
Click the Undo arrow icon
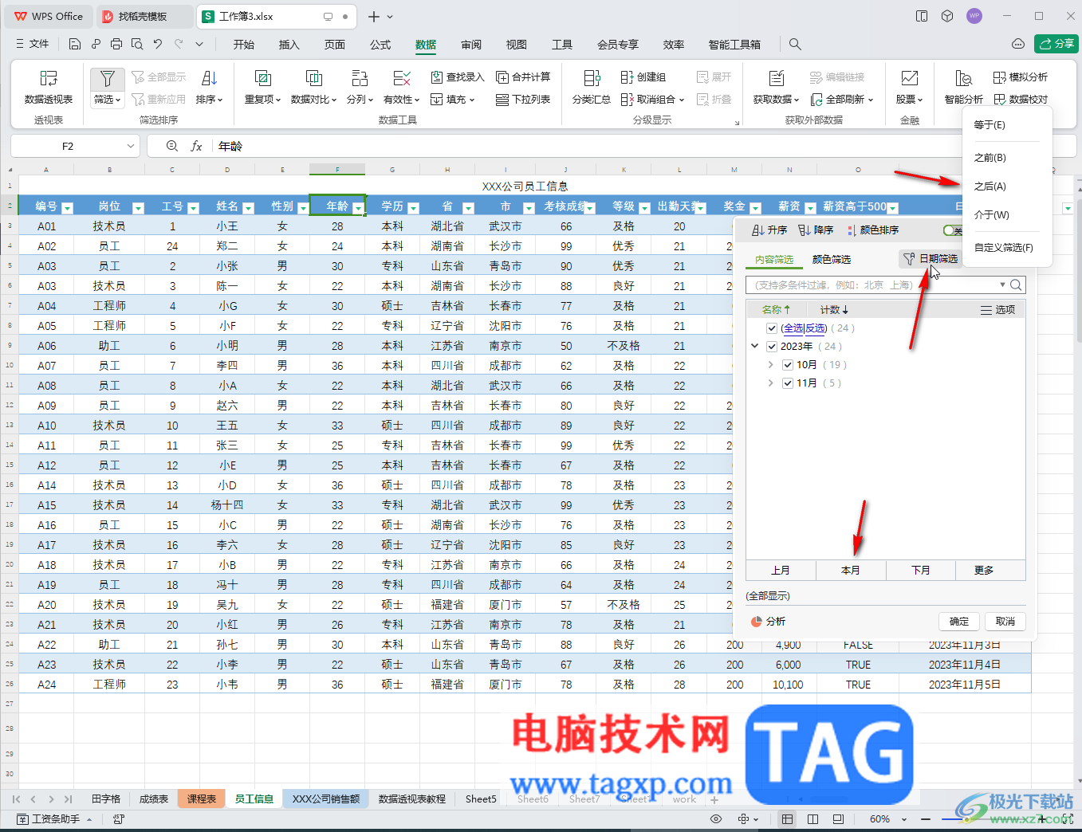click(x=158, y=44)
